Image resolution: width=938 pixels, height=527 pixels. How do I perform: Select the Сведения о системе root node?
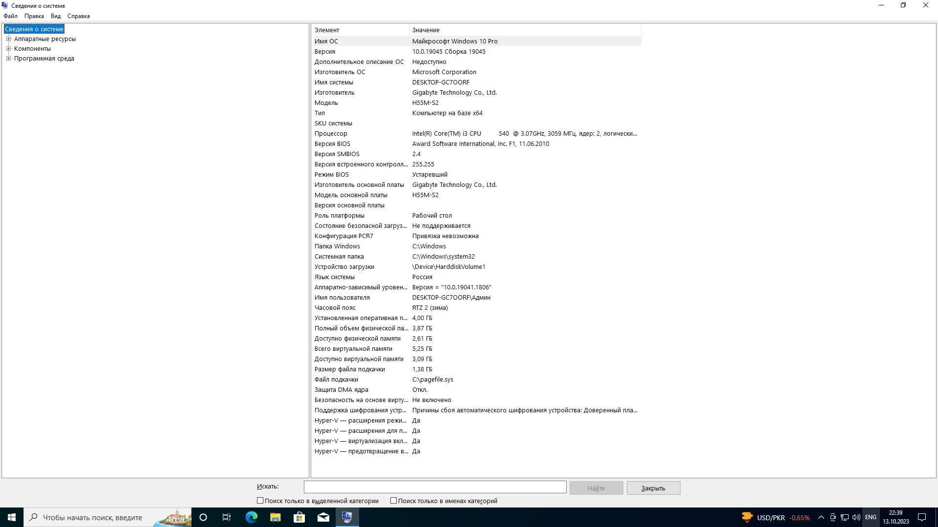pyautogui.click(x=34, y=29)
